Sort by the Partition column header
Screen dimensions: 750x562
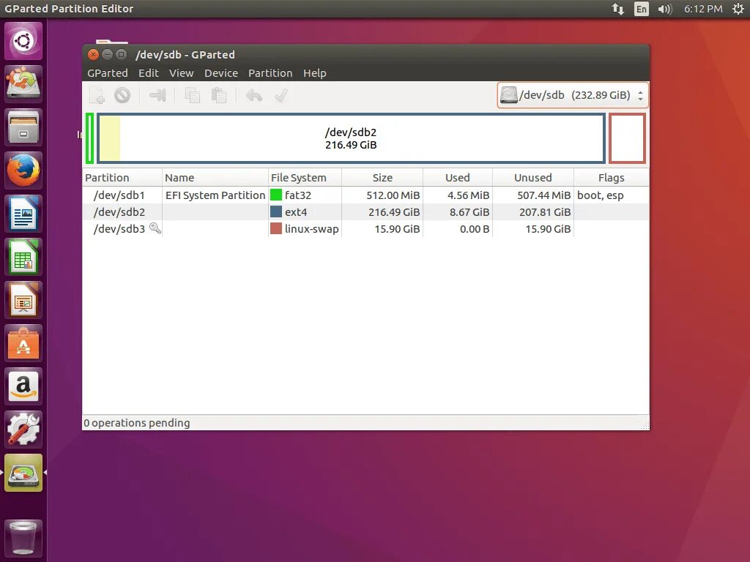(122, 178)
